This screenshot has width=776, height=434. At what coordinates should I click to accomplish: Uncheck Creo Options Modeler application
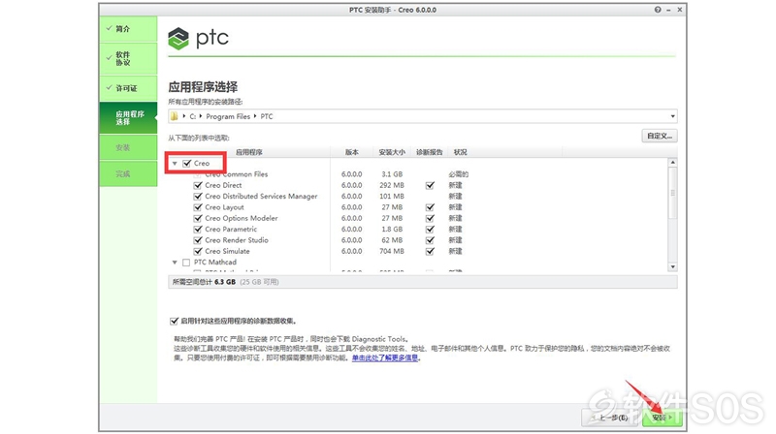pyautogui.click(x=198, y=218)
